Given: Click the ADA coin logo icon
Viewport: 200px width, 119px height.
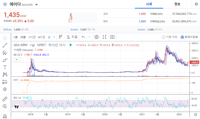Looking at the screenshot, I should click(5, 4).
